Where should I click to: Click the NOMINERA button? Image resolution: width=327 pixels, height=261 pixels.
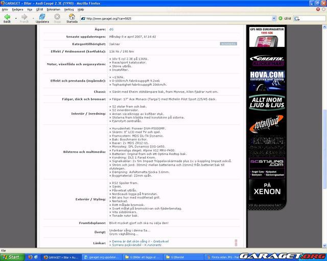[x=228, y=44]
